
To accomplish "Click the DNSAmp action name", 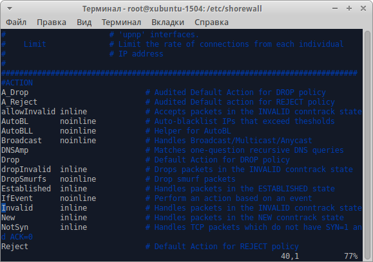I will (15, 150).
